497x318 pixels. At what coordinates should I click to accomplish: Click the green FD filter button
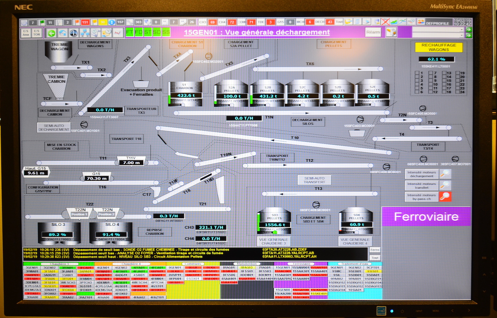pyautogui.click(x=138, y=32)
